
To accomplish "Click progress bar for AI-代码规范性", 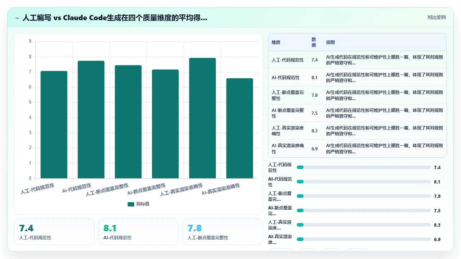I will (364, 182).
